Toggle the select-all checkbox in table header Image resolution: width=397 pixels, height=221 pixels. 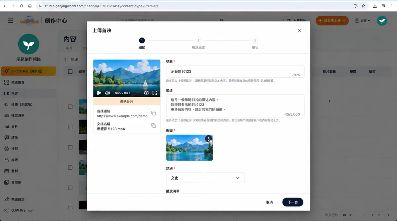70,71
